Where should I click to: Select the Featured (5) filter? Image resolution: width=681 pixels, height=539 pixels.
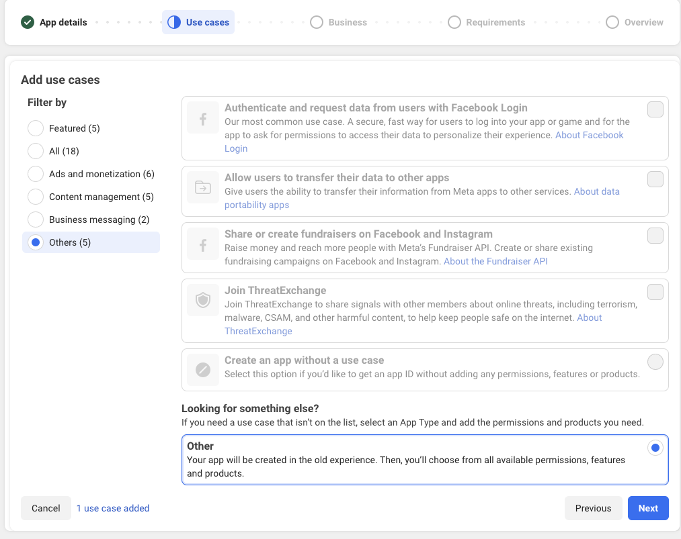pos(36,128)
